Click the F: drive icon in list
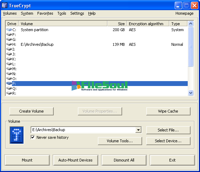This screenshot has width=200, height=172. 9,35
